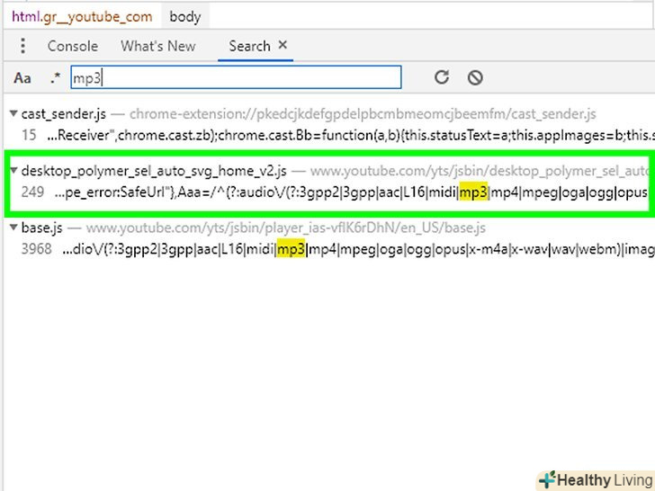The width and height of the screenshot is (655, 491).
Task: Select the Search tab
Action: point(249,46)
